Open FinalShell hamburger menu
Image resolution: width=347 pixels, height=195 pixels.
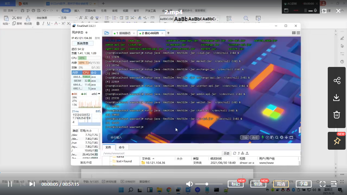(x=298, y=33)
